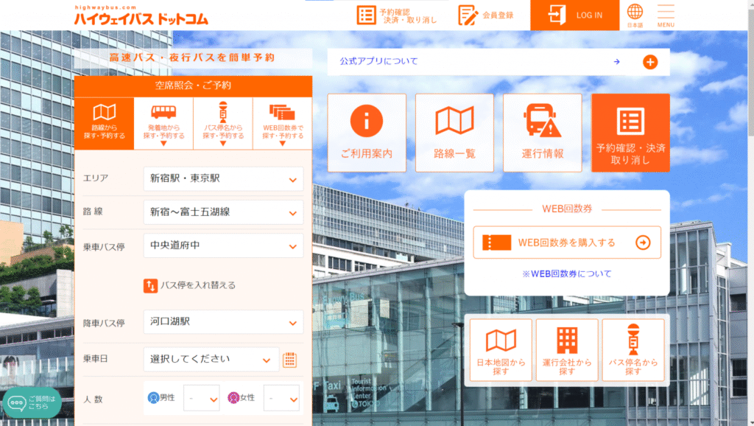
Task: Open the hamburger MENU icon
Action: [666, 15]
